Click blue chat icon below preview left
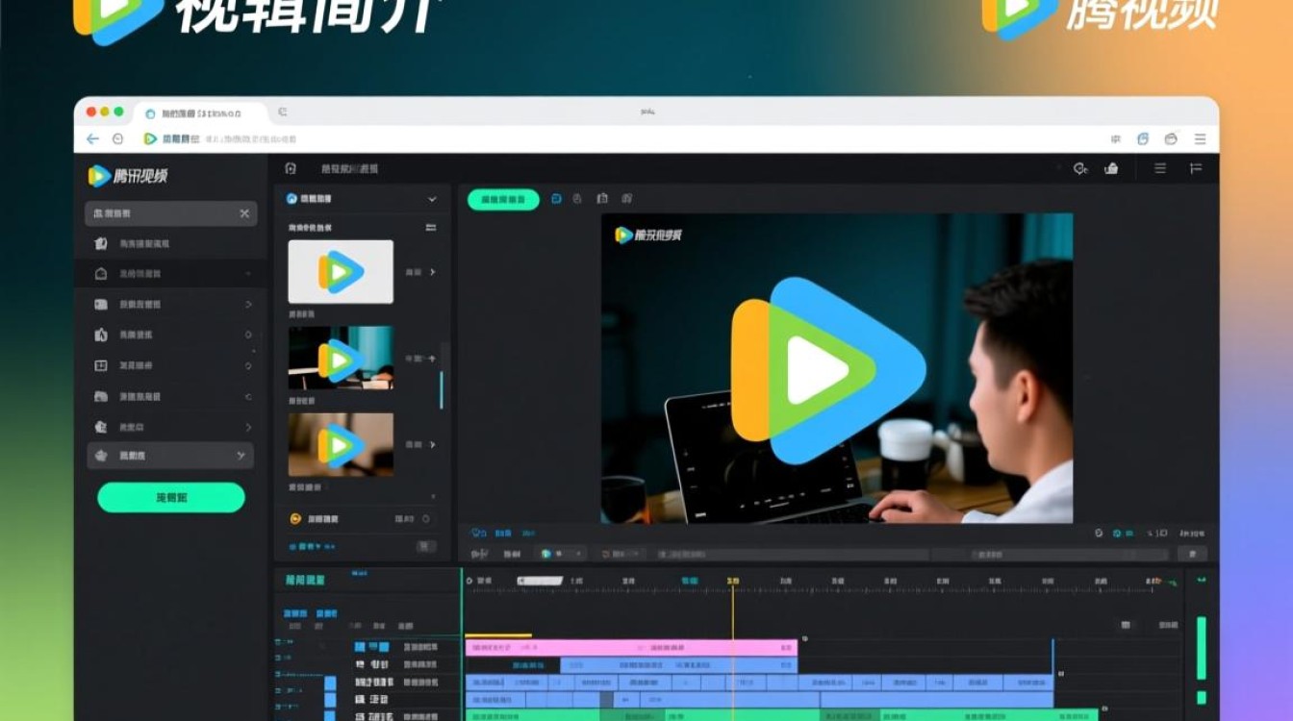 (x=478, y=533)
